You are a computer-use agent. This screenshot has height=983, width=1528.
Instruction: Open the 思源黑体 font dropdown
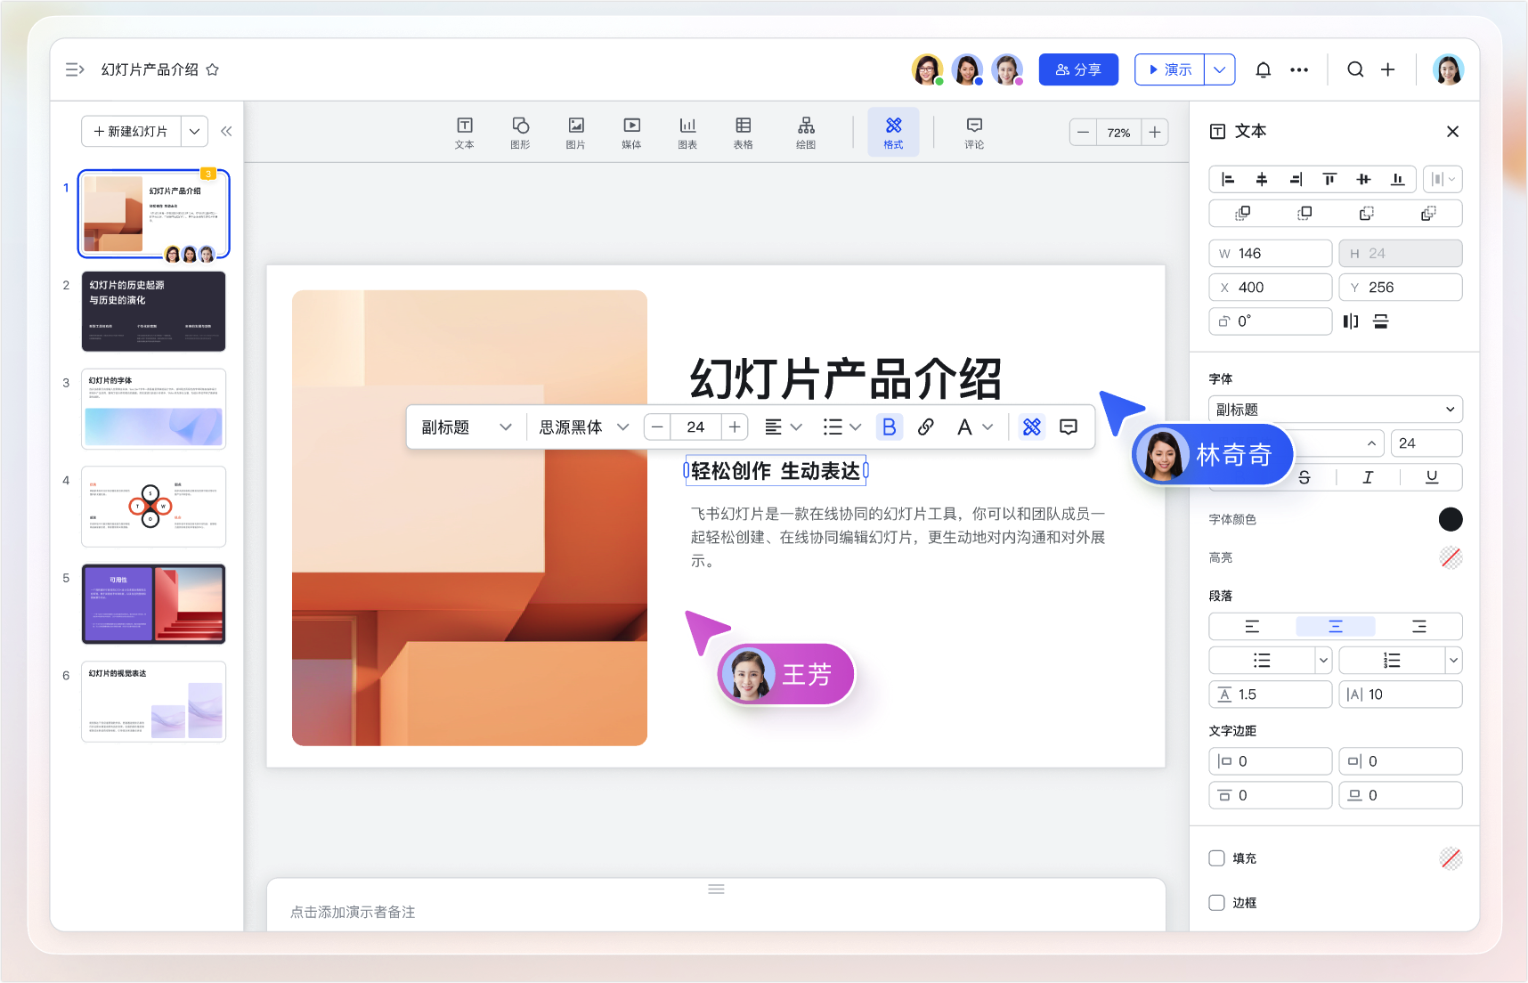coord(581,427)
